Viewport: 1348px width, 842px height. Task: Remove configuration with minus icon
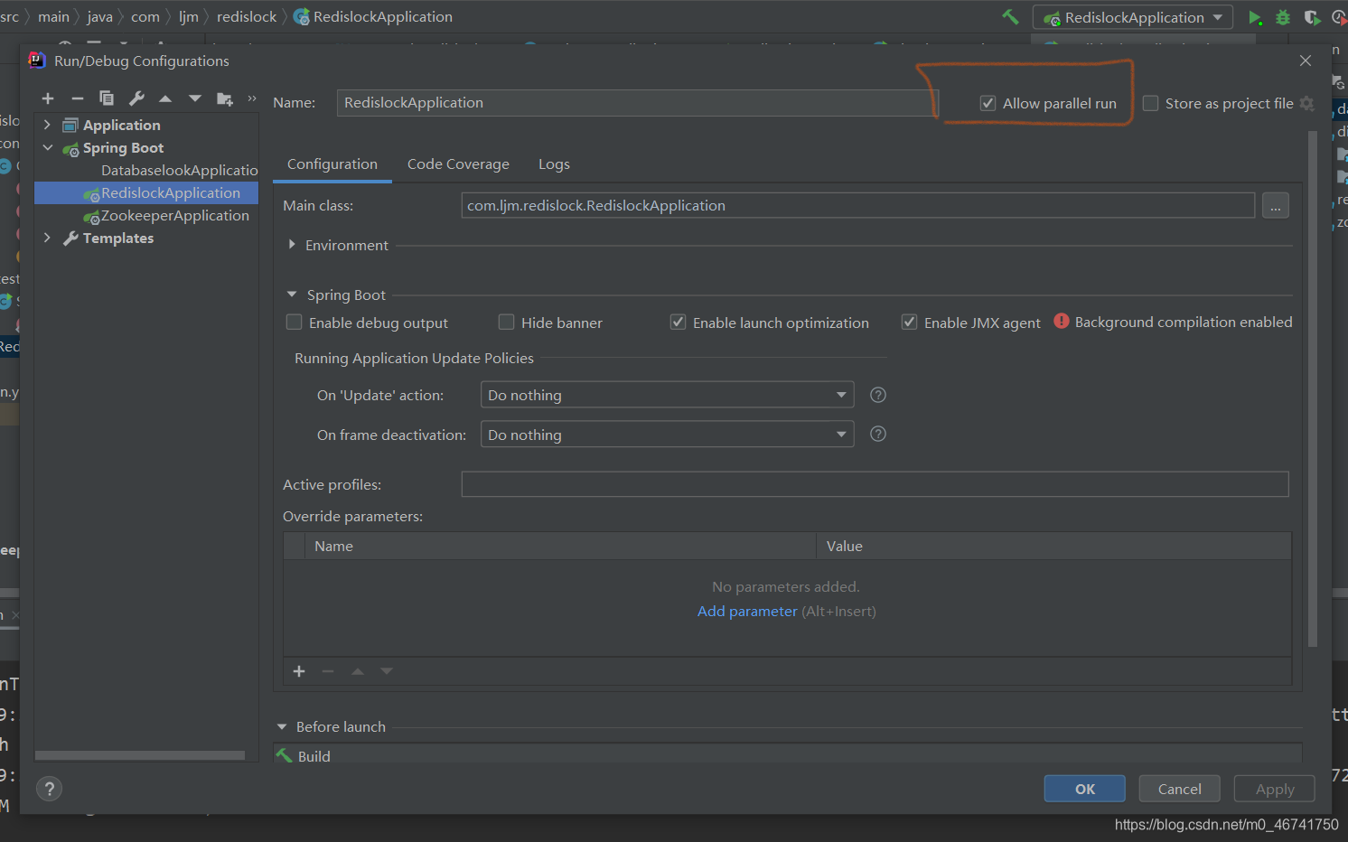pos(78,98)
